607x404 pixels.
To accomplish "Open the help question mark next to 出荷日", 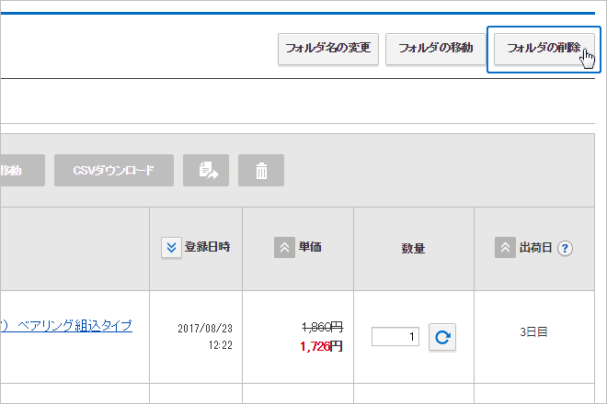I will pyautogui.click(x=565, y=248).
